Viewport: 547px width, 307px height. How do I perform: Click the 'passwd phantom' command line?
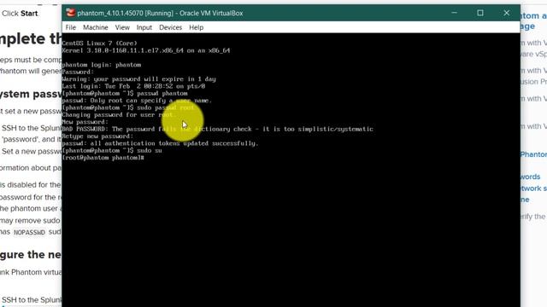(x=125, y=93)
